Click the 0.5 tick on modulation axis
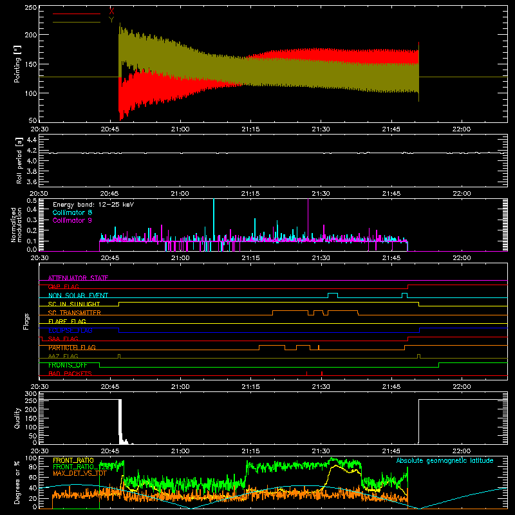 [32, 201]
